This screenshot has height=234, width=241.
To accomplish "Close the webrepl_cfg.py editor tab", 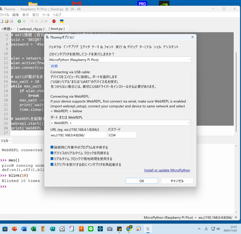I will (46, 29).
